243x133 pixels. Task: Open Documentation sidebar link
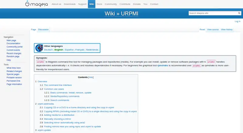tap(13, 44)
